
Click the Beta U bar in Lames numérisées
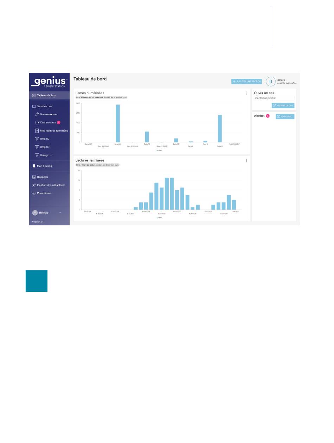pyautogui.click(x=220, y=129)
